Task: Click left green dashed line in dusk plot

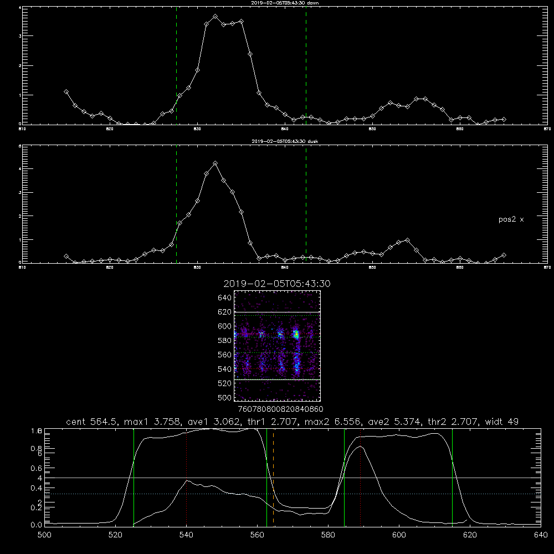Action: 176,204
